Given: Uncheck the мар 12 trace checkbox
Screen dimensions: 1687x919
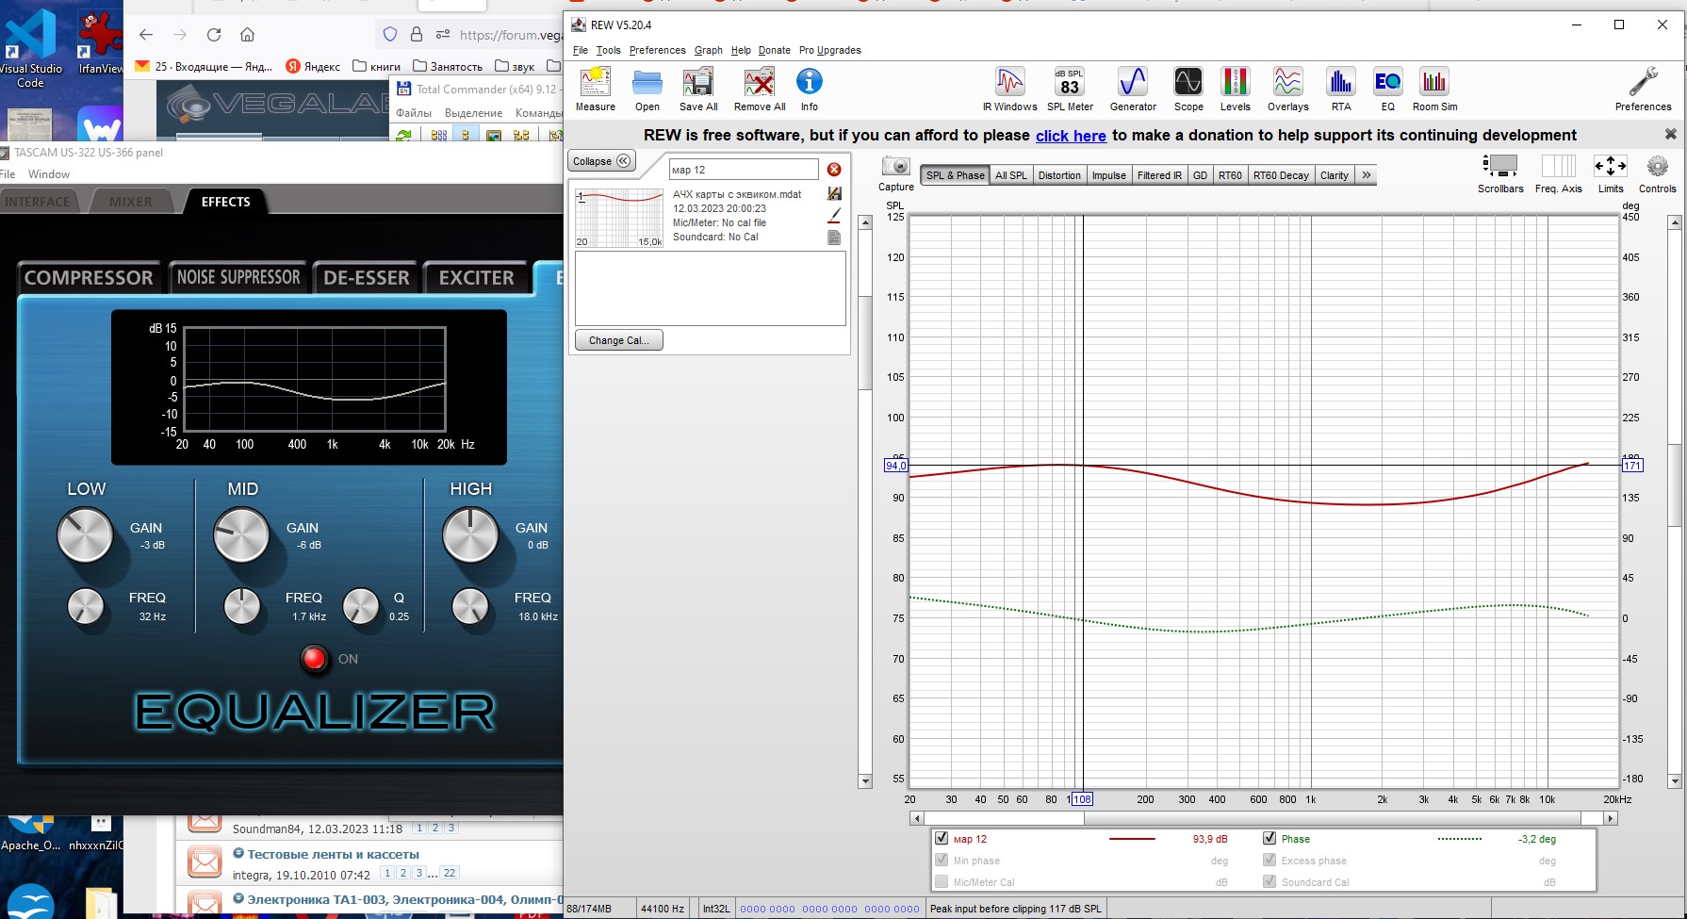Looking at the screenshot, I should [x=942, y=838].
